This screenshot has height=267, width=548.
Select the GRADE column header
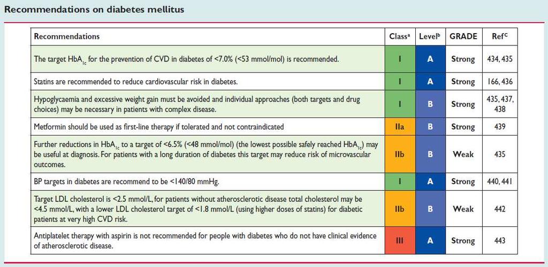(463, 37)
